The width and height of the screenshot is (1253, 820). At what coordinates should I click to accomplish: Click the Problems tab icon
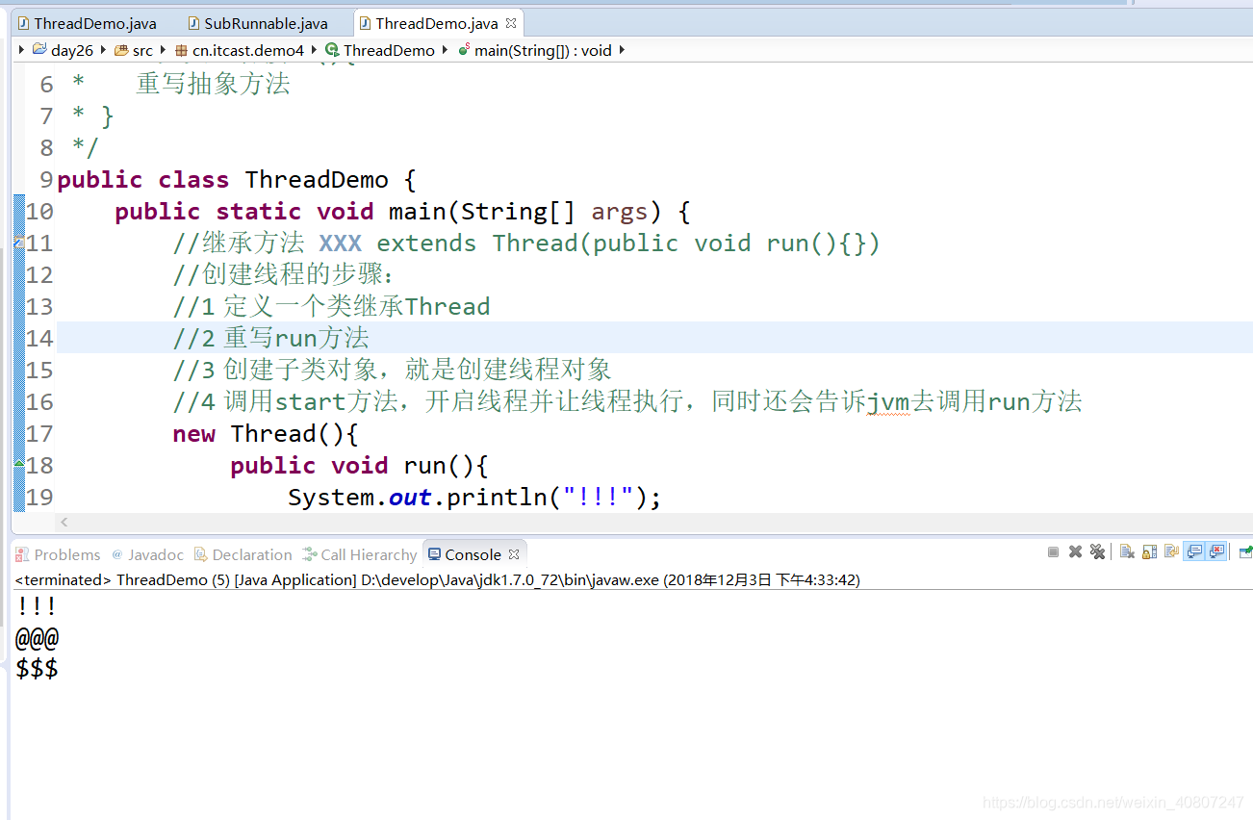(x=22, y=554)
